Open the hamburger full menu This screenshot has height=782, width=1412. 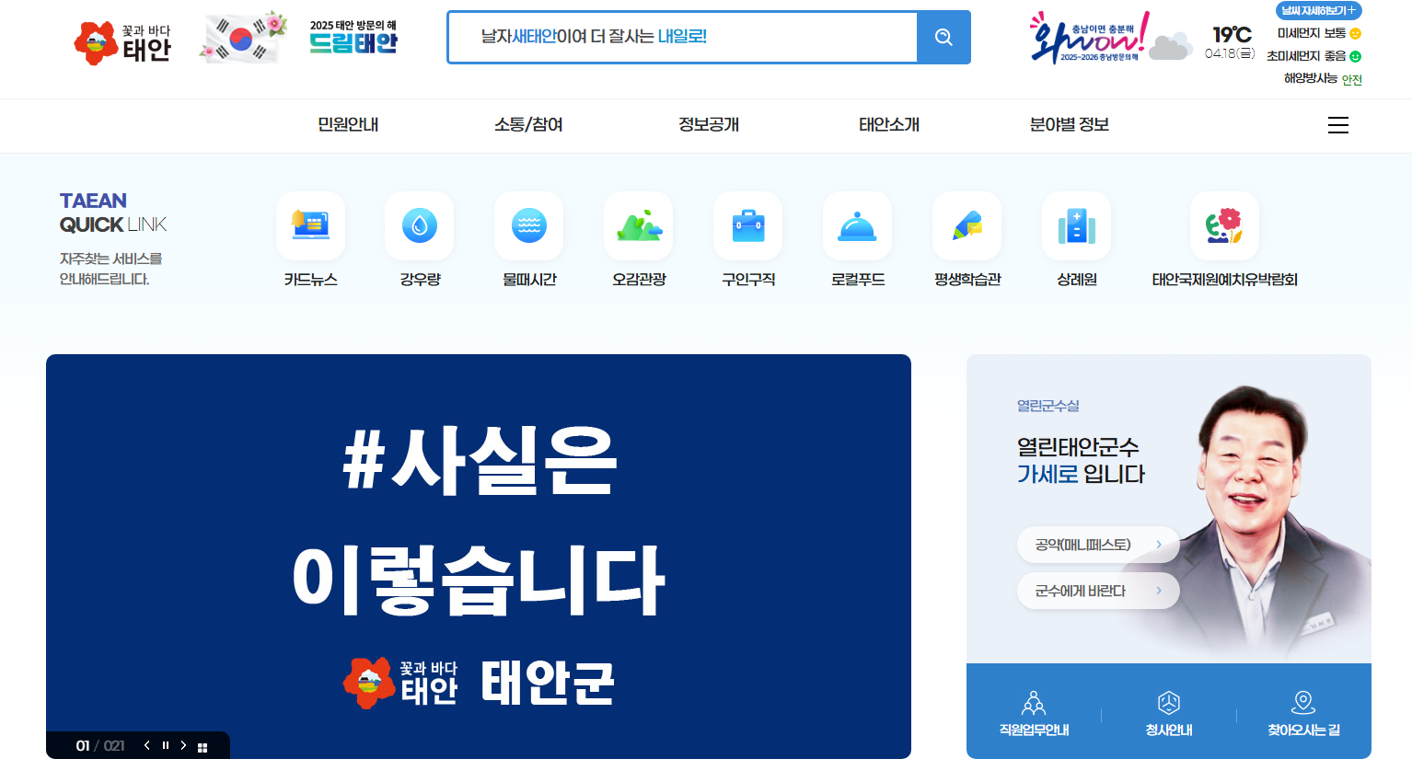[1338, 125]
